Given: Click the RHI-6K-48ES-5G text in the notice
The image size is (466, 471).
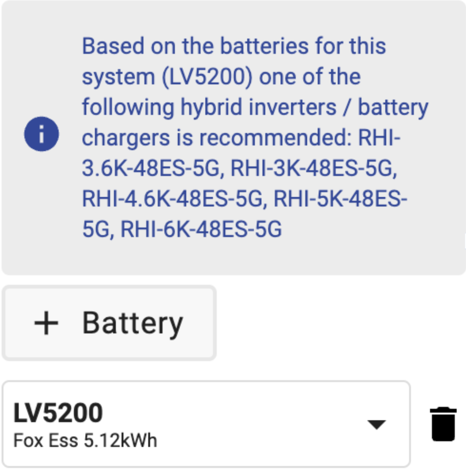Looking at the screenshot, I should click(201, 229).
